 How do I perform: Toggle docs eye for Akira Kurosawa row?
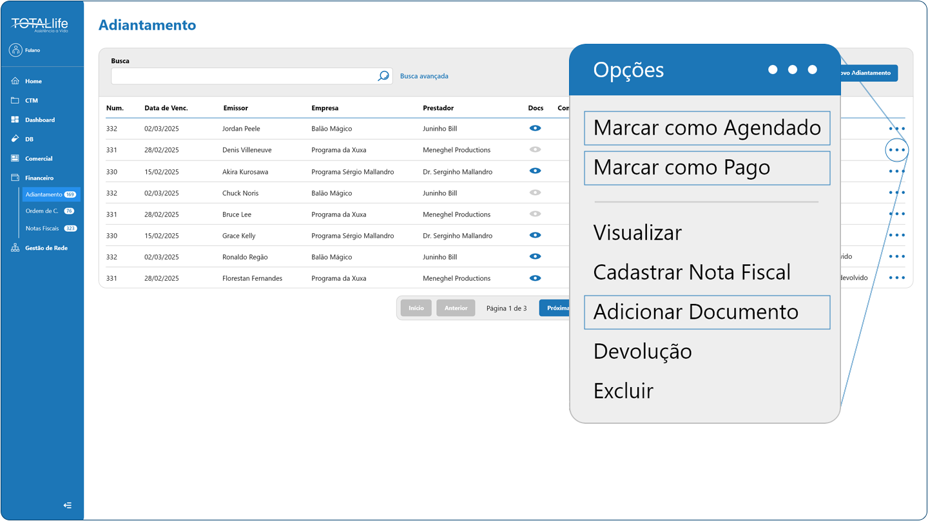pyautogui.click(x=535, y=171)
